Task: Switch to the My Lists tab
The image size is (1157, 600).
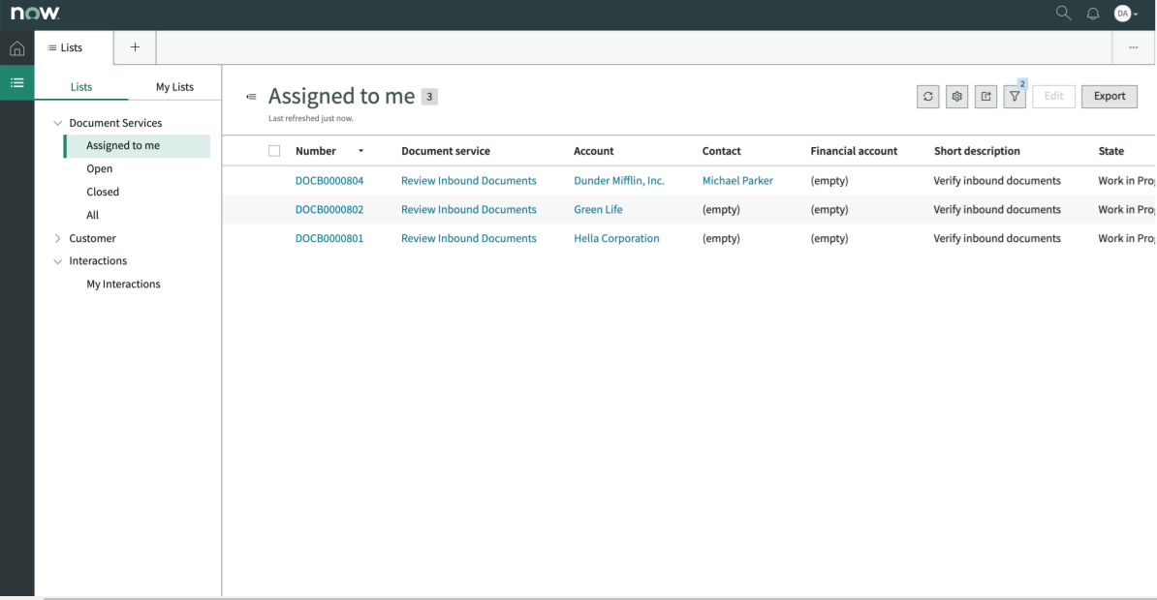Action: 174,86
